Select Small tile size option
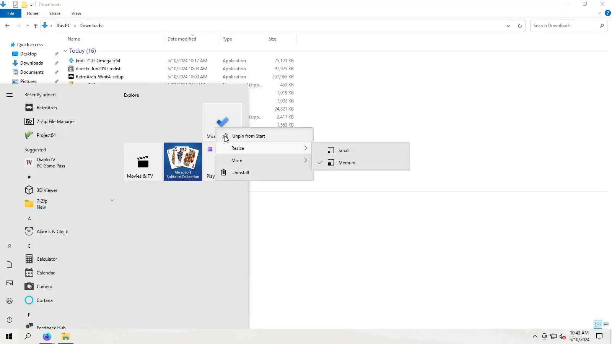This screenshot has height=344, width=612. click(x=361, y=151)
